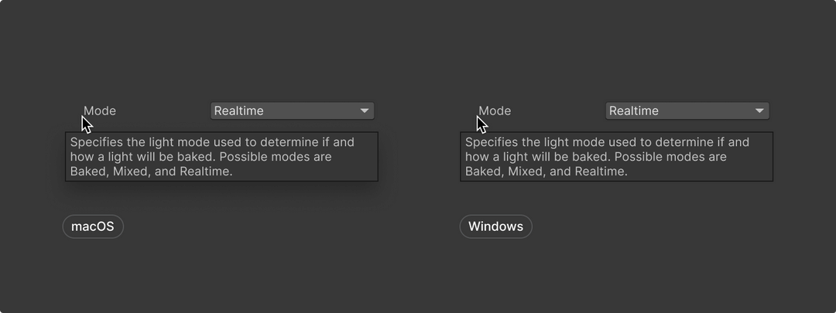
Task: Click "Possible modes are" in the Windows tooltip
Action: 672,157
